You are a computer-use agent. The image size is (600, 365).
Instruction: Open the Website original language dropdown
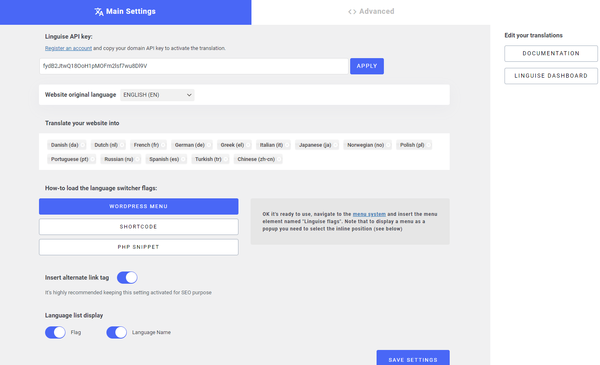point(157,95)
